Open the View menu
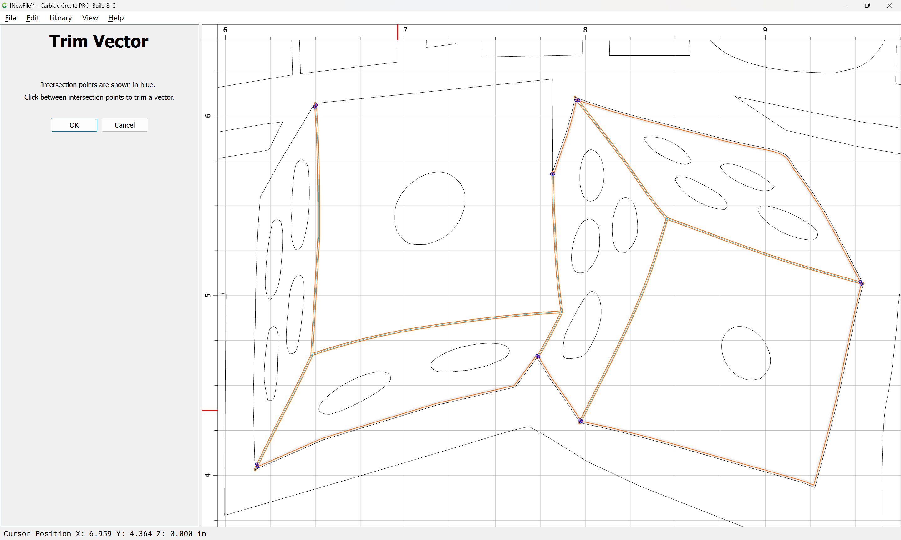The width and height of the screenshot is (901, 540). 90,18
